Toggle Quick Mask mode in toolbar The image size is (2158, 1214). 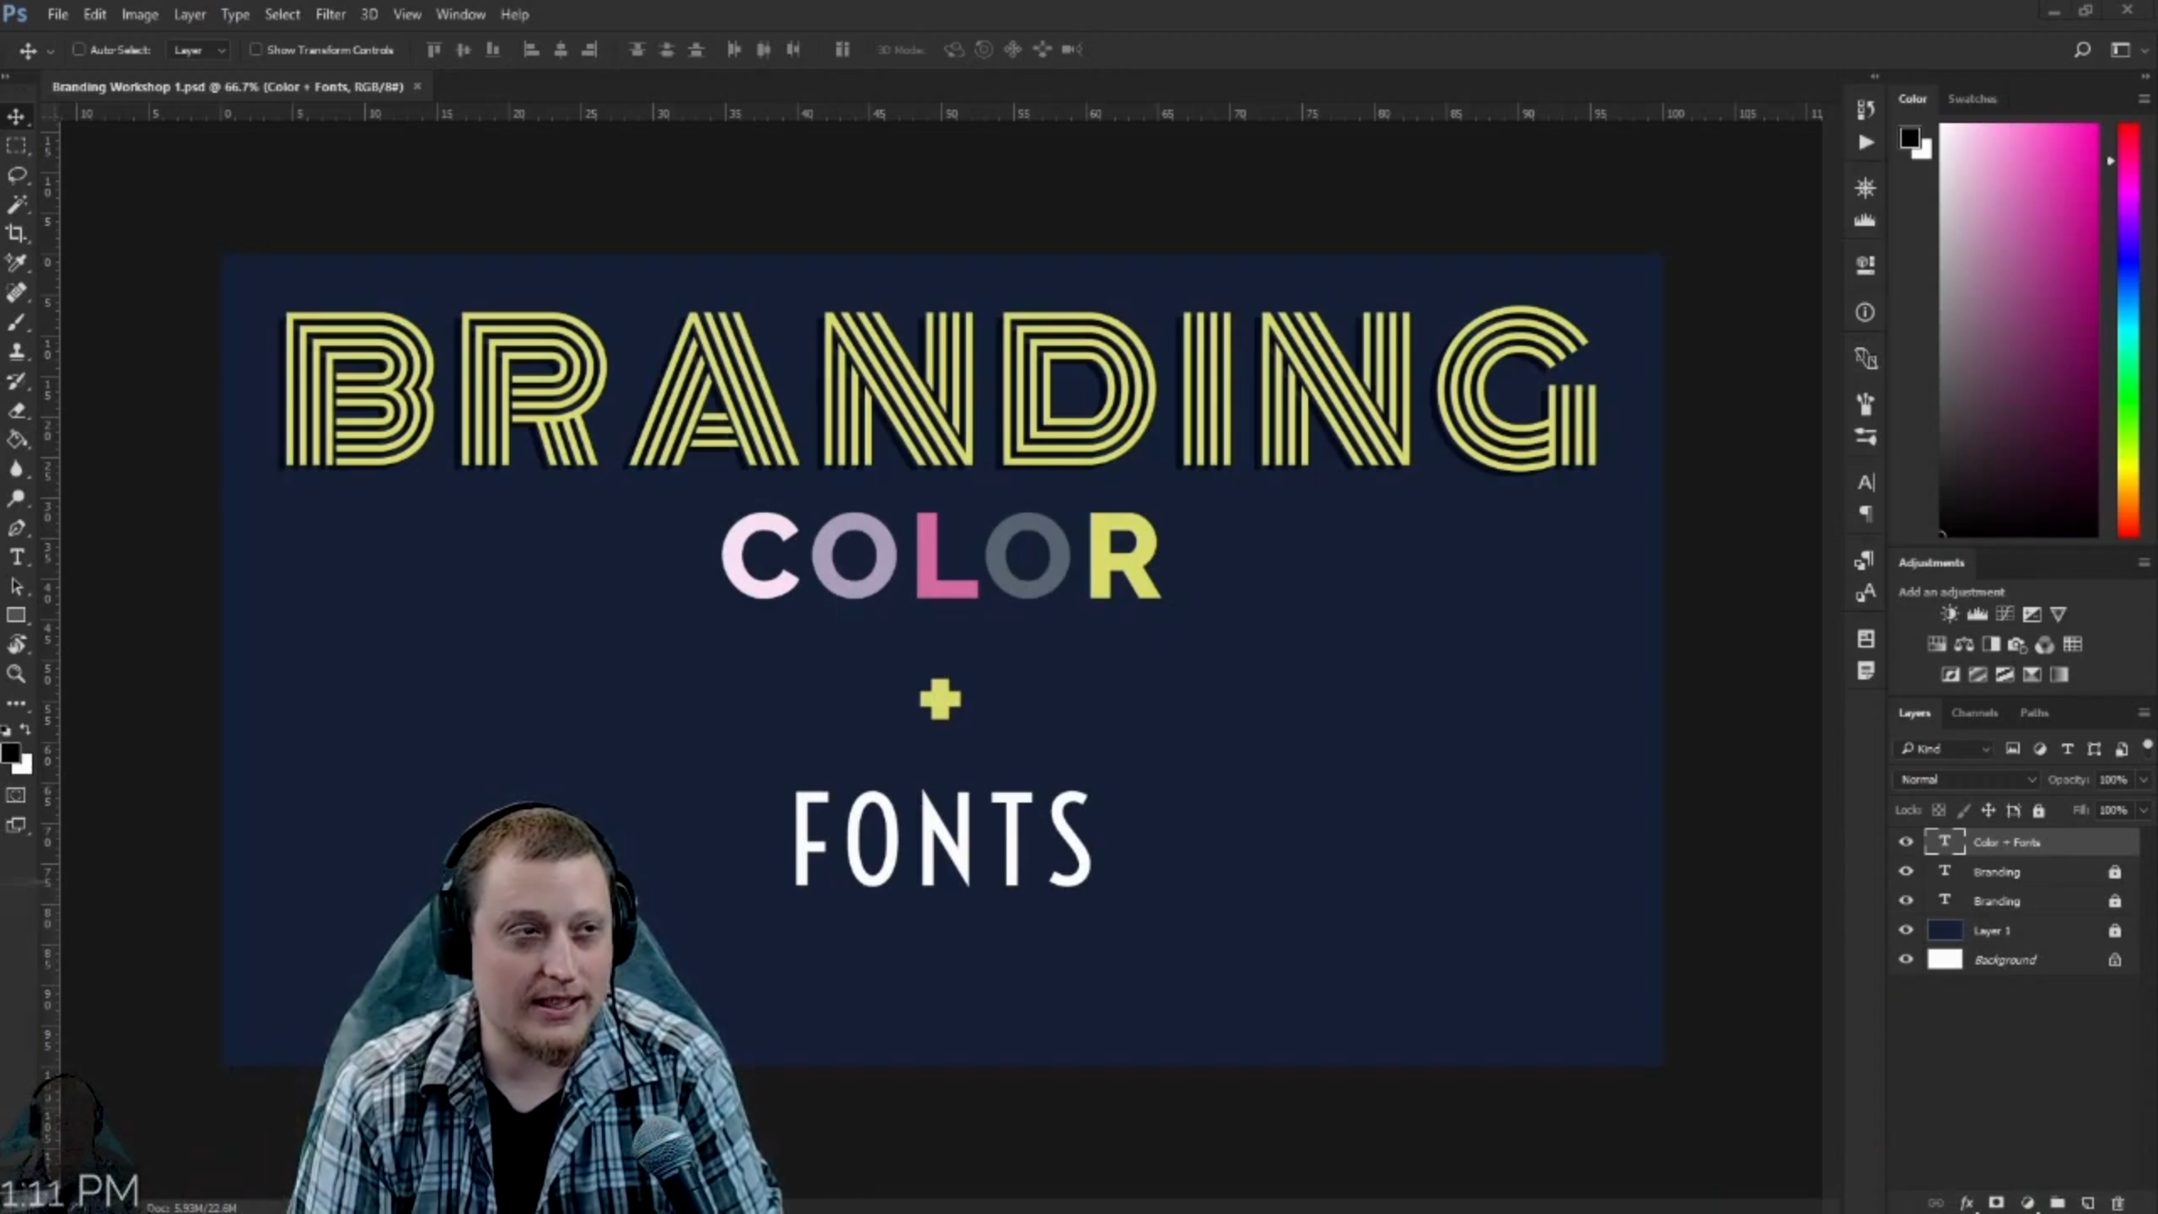(16, 795)
